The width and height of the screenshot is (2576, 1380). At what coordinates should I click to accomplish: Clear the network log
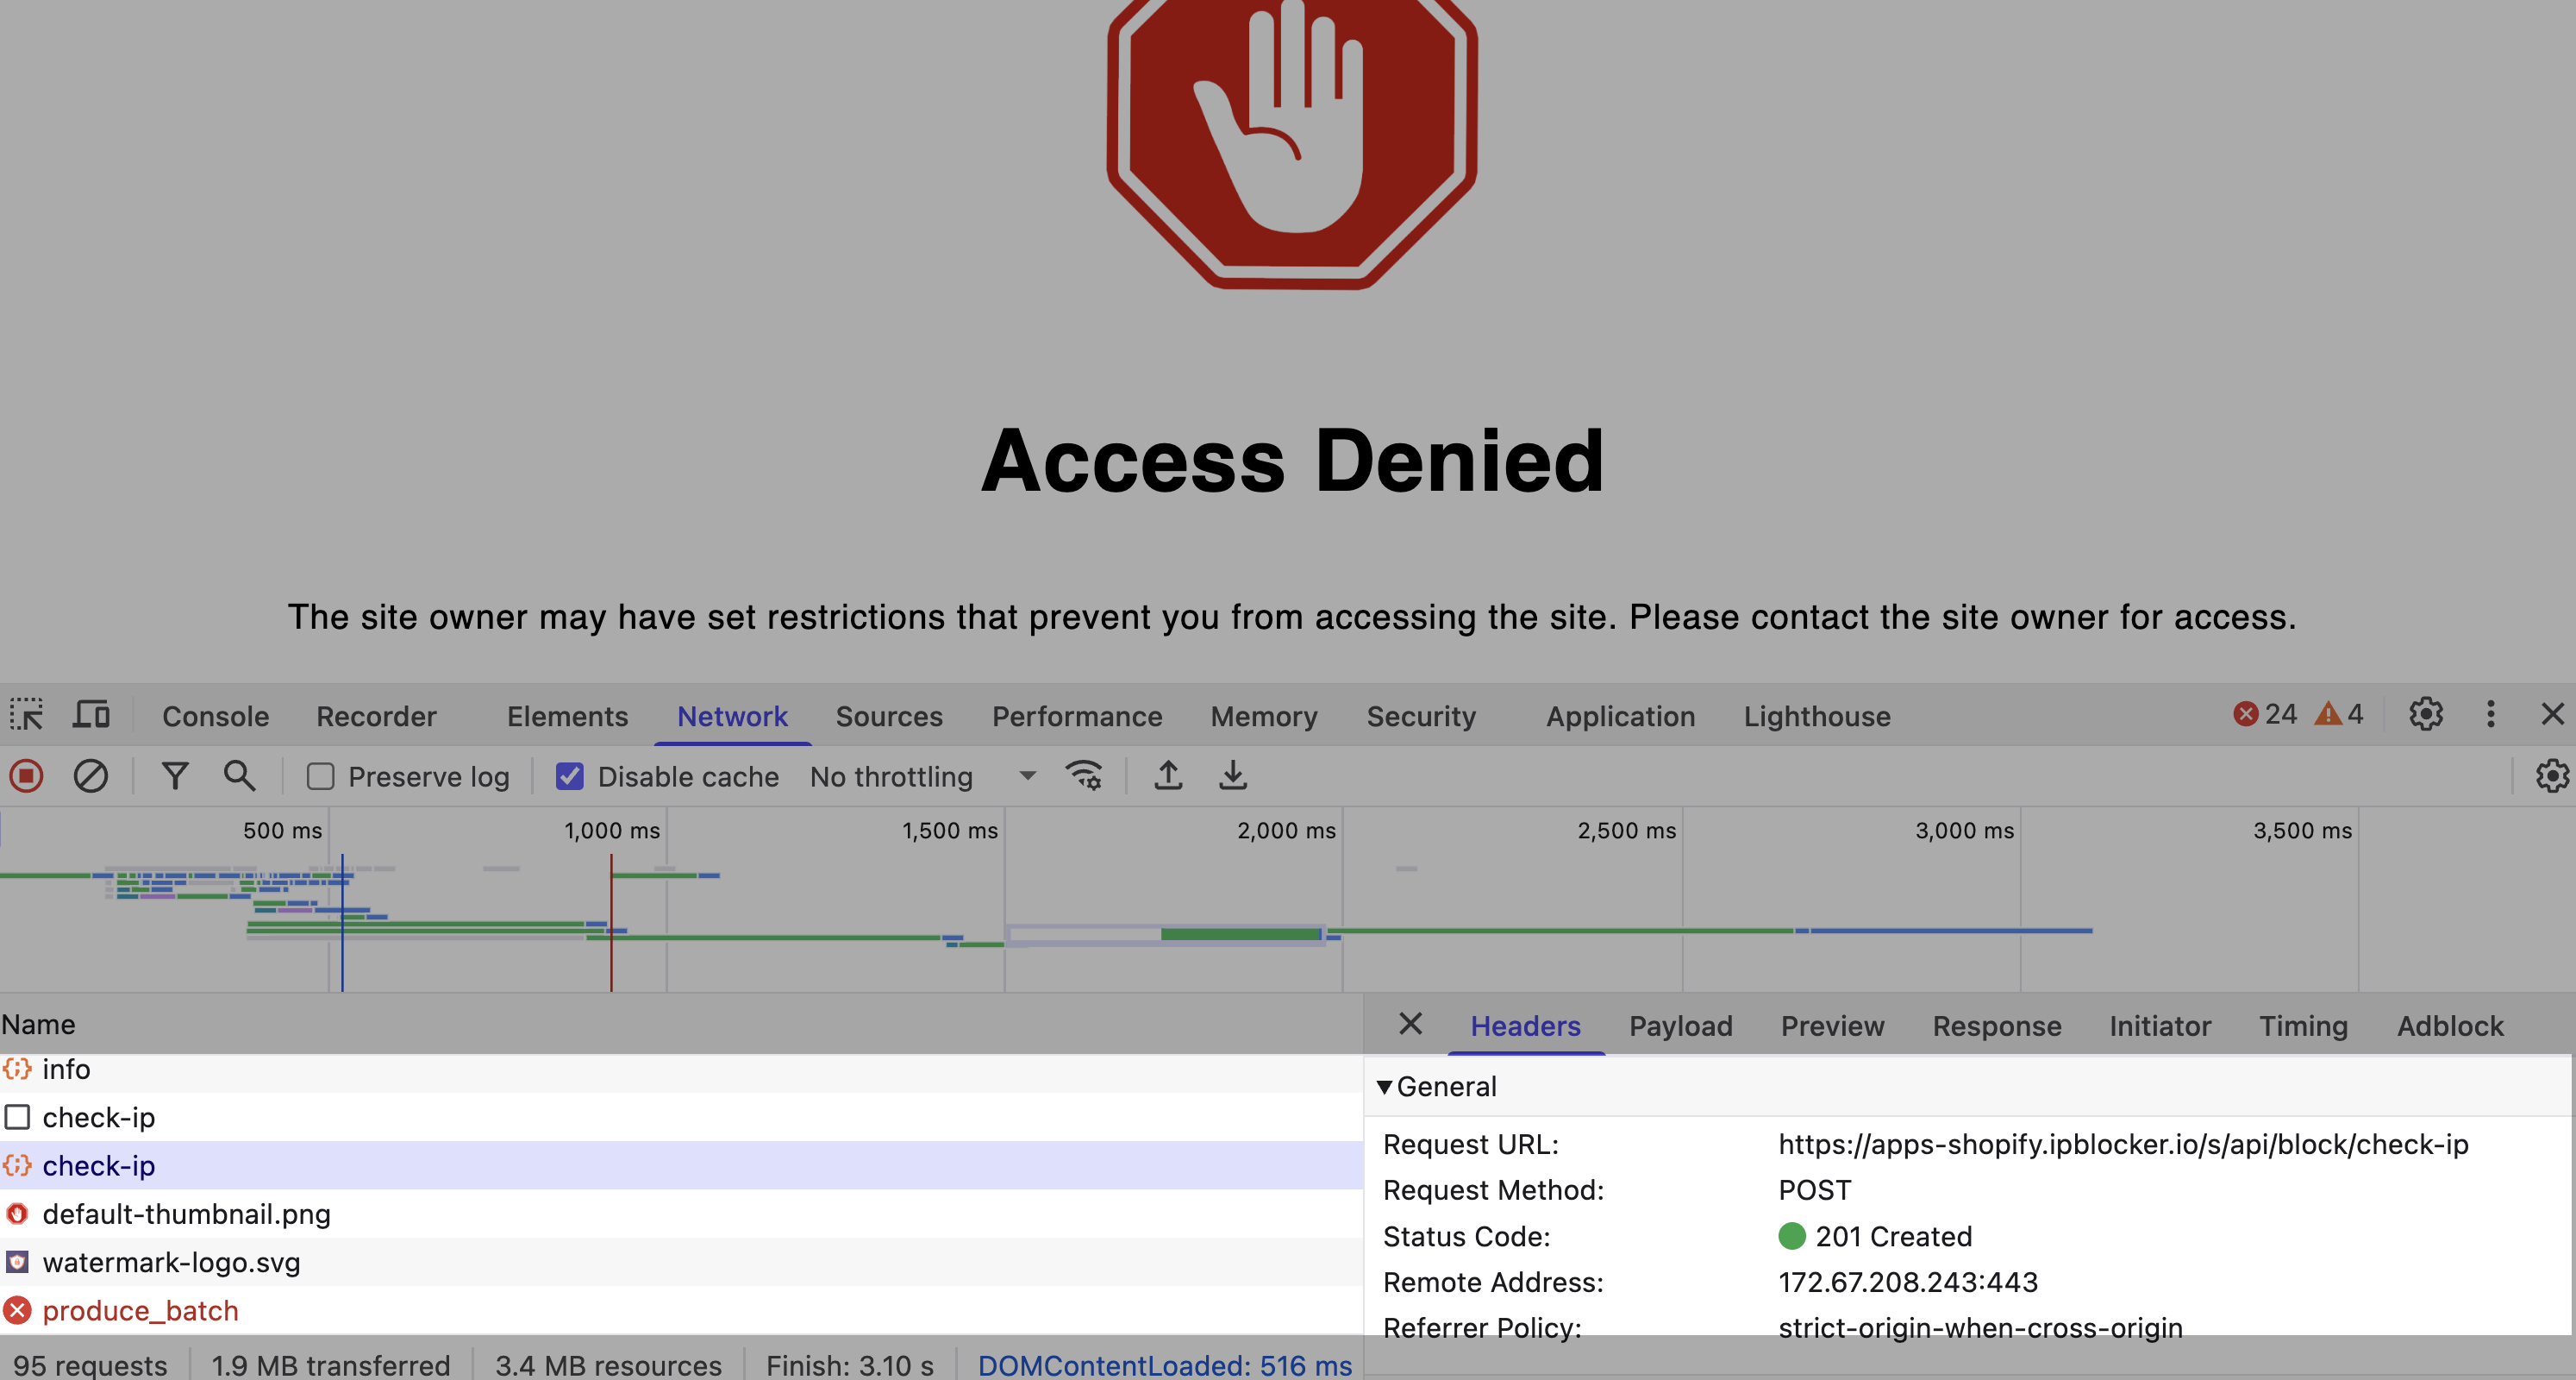pyautogui.click(x=91, y=775)
